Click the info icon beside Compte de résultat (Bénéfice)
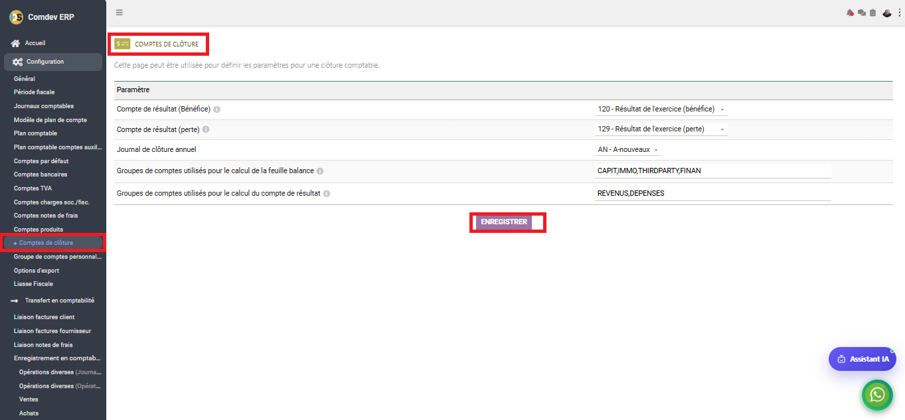Screen dimensions: 905x420 217,109
